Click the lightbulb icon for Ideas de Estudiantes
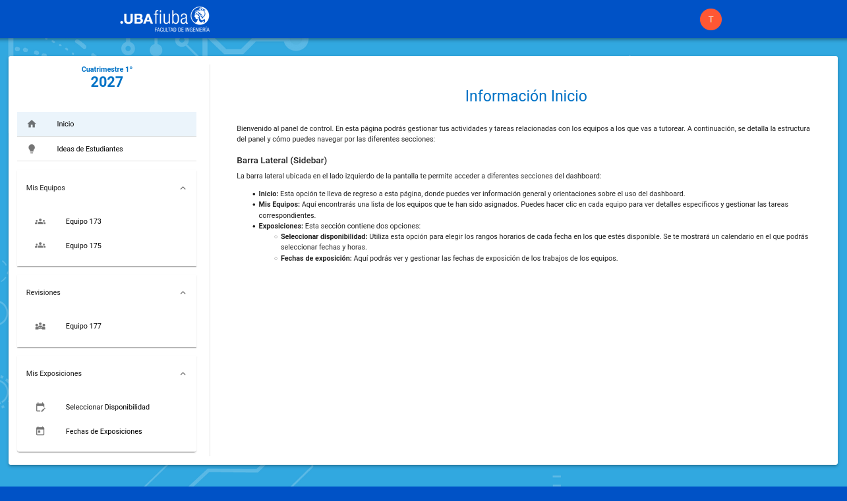This screenshot has height=501, width=847. pos(32,149)
